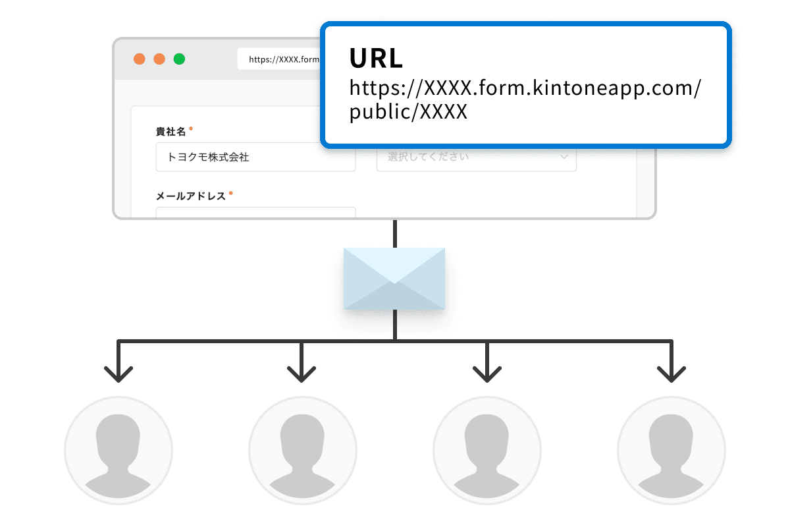
Task: Click the third person avatar icon
Action: [487, 450]
